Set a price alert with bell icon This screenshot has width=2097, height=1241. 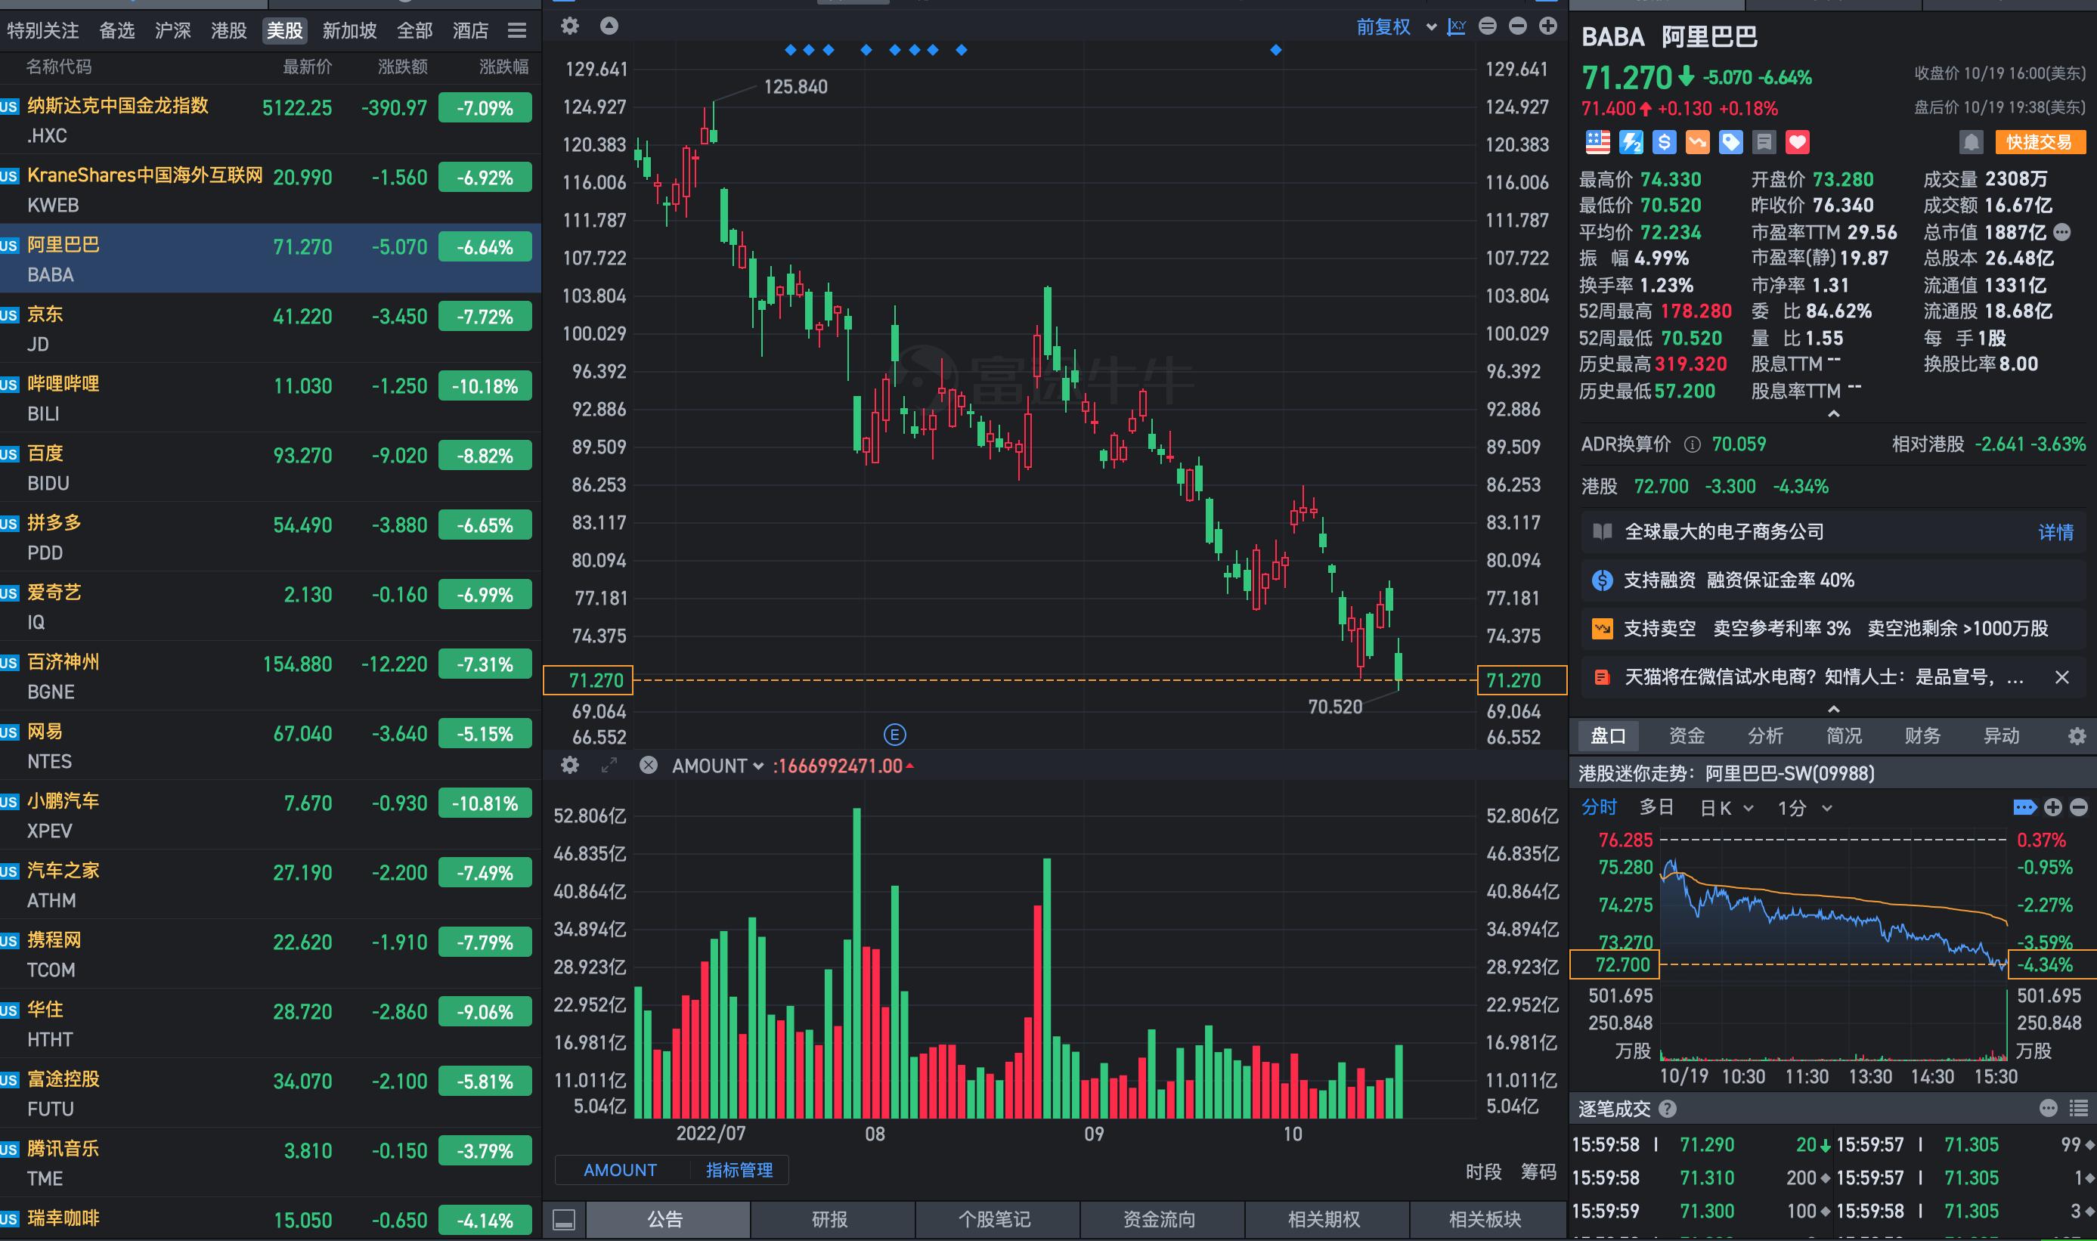[1971, 142]
